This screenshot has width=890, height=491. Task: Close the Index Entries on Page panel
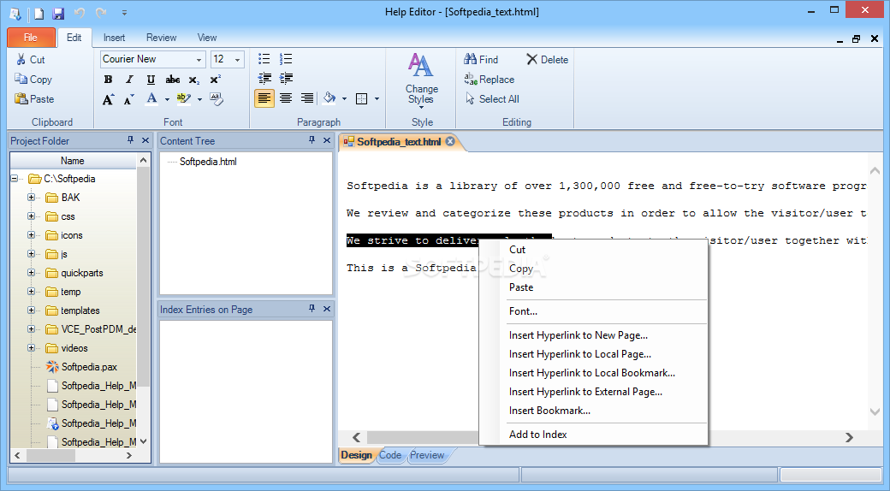coord(326,309)
